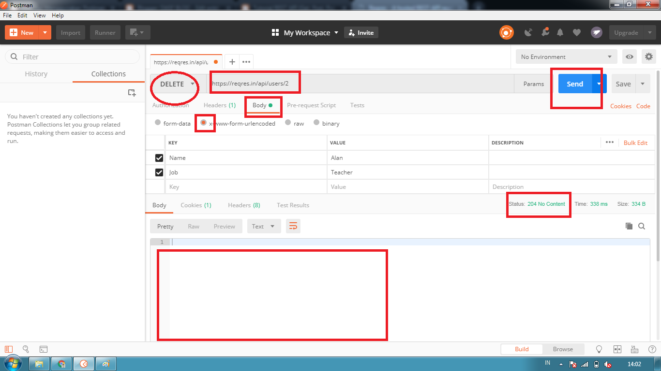
Task: Open Bulk Edit for request parameters
Action: click(635, 143)
